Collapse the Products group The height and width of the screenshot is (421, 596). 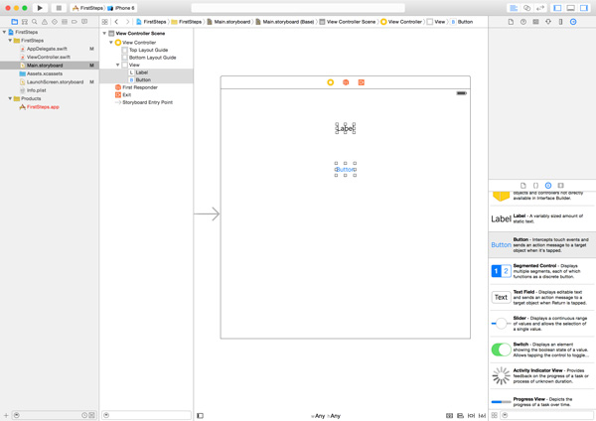coord(10,98)
